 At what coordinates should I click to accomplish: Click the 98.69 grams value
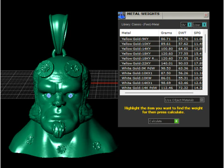166,83
